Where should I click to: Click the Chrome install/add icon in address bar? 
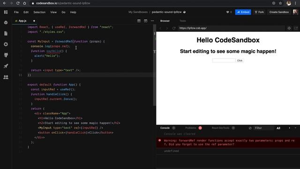coord(274,3)
